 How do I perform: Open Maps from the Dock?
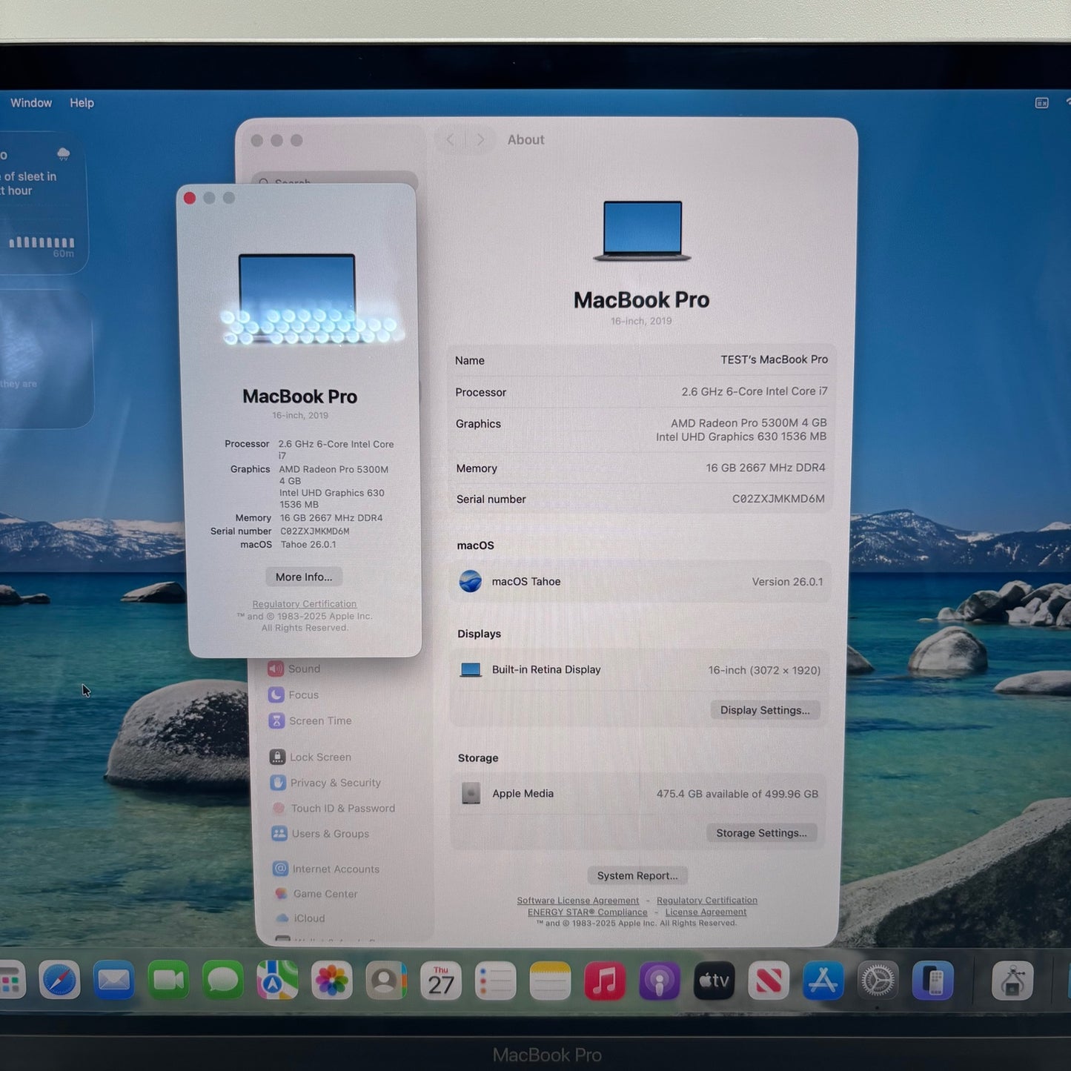pyautogui.click(x=277, y=981)
